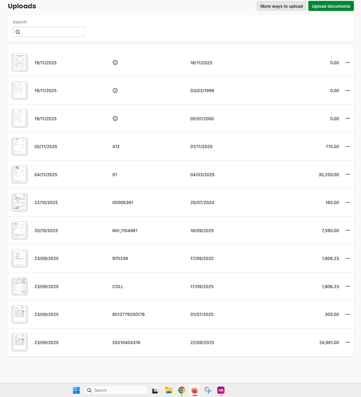
Task: Open the options menu for invoice 412
Action: pos(347,147)
